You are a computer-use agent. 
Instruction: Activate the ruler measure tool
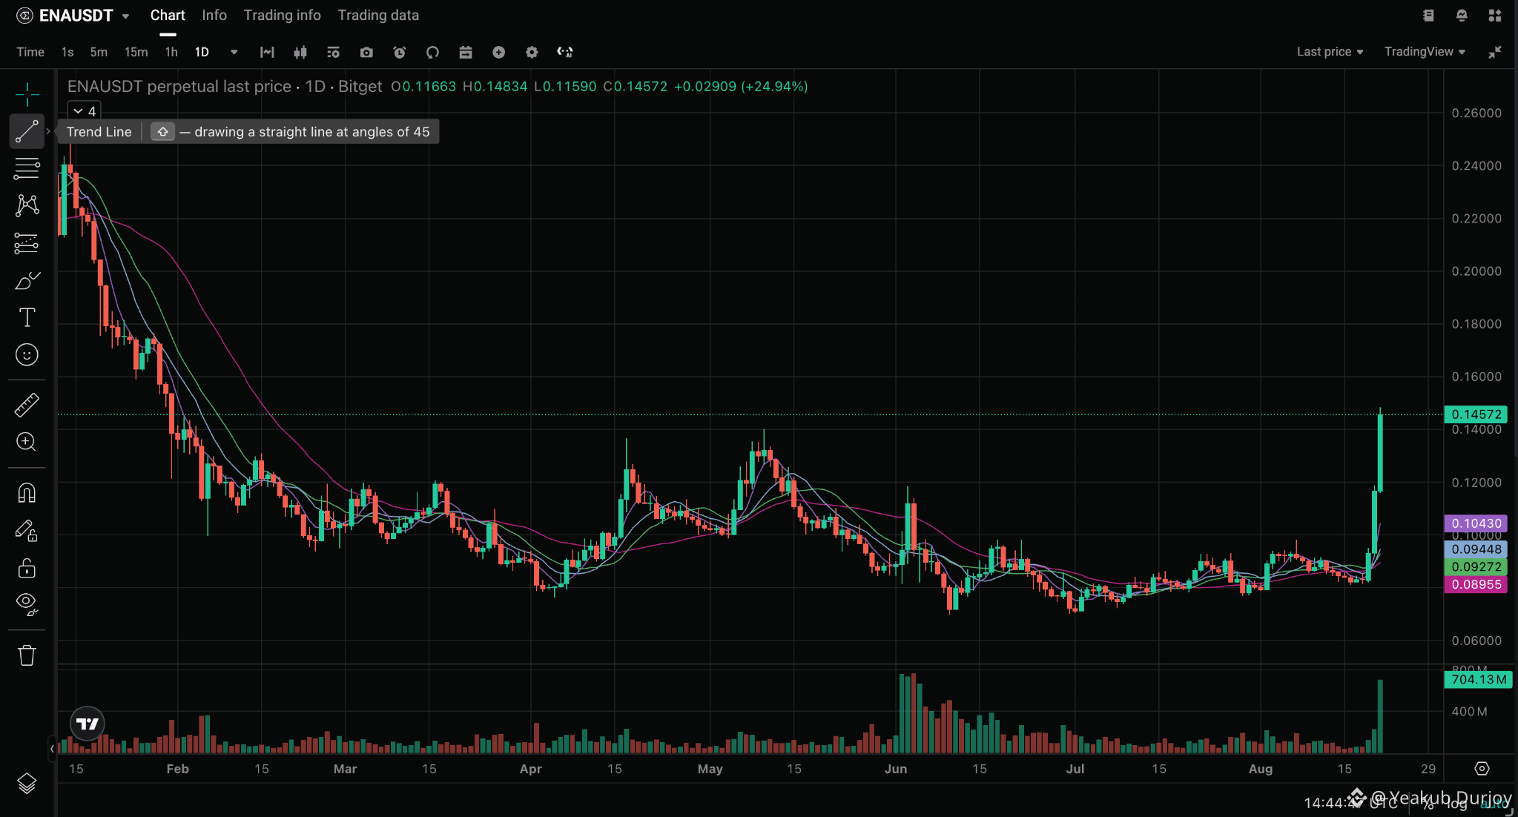tap(27, 405)
